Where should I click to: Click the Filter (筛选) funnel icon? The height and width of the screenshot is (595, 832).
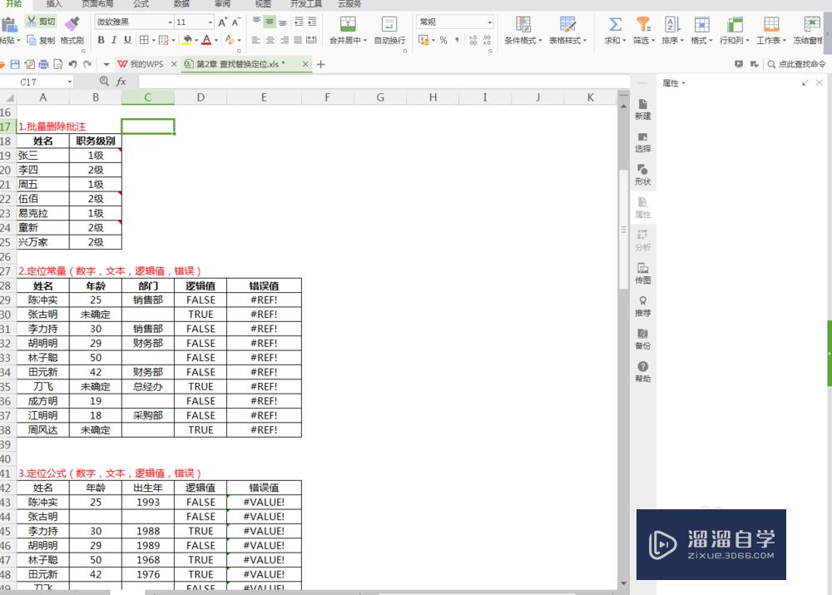click(643, 24)
